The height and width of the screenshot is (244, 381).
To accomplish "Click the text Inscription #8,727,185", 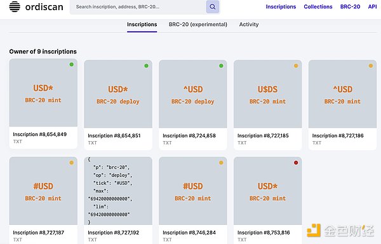I will tap(263, 135).
